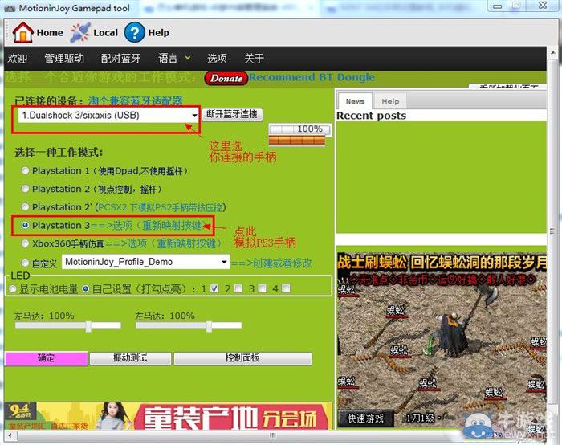Close the MotioninJoy Gamepad tool window
Screen dimensions: 562x445
[x=543, y=6]
